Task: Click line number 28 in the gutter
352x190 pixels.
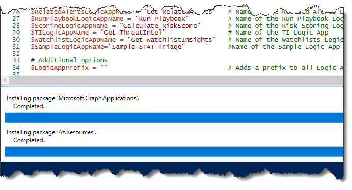Action: coord(16,26)
